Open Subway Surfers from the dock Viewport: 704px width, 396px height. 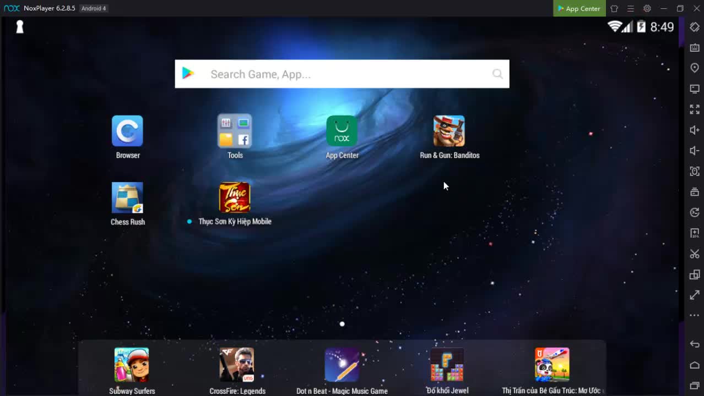pyautogui.click(x=132, y=364)
